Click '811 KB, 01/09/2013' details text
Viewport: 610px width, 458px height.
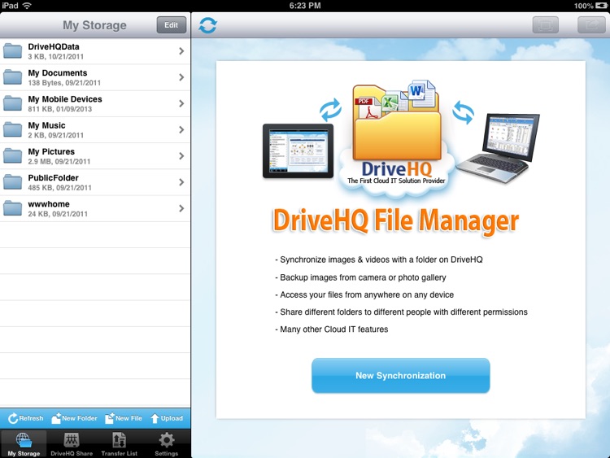60,109
